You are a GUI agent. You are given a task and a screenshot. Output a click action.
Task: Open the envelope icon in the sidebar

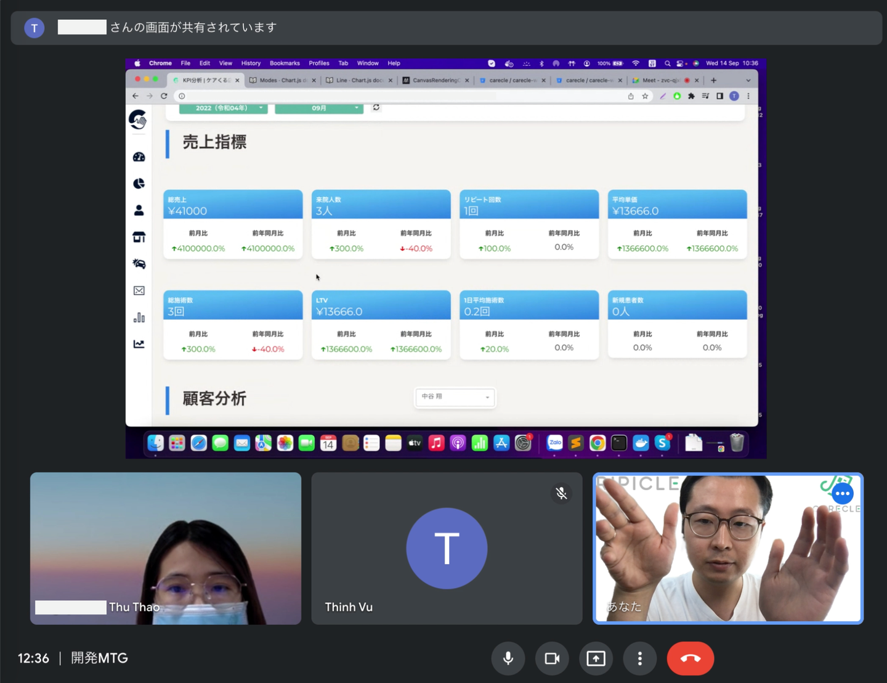click(139, 290)
